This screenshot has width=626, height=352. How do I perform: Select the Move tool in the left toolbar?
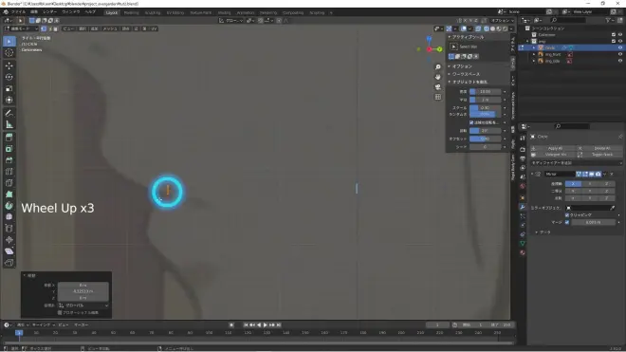[x=9, y=65]
